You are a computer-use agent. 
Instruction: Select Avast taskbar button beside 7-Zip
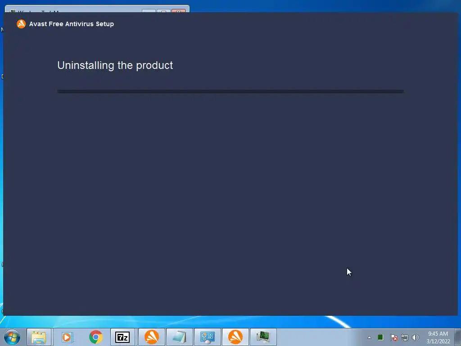152,337
